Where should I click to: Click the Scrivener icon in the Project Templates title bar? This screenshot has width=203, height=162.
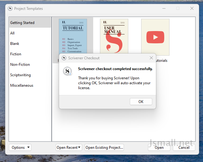[10, 9]
